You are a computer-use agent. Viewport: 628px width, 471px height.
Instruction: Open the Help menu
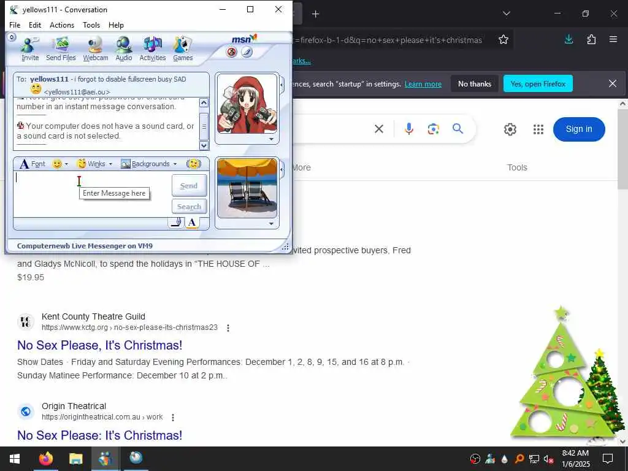click(x=116, y=25)
